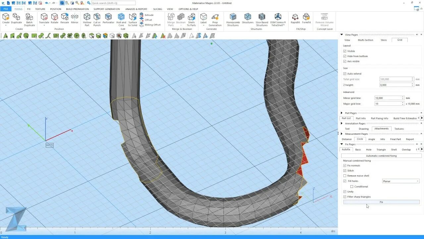The width and height of the screenshot is (424, 239).
Task: Switch to the Triangle fix tab
Action: click(381, 150)
